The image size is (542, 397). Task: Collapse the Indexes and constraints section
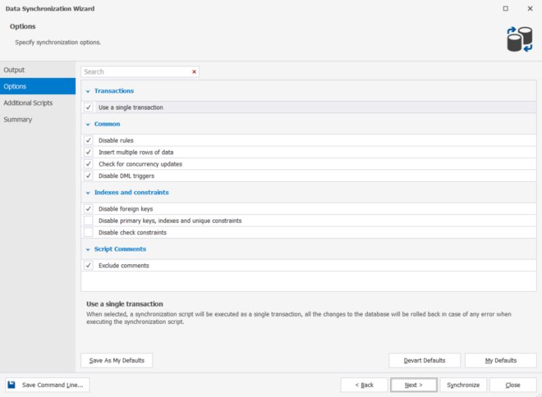(87, 192)
